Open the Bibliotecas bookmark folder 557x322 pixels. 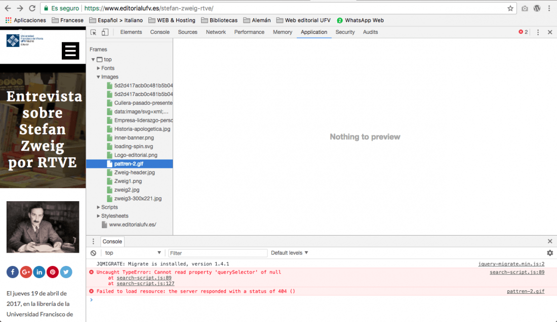click(219, 20)
